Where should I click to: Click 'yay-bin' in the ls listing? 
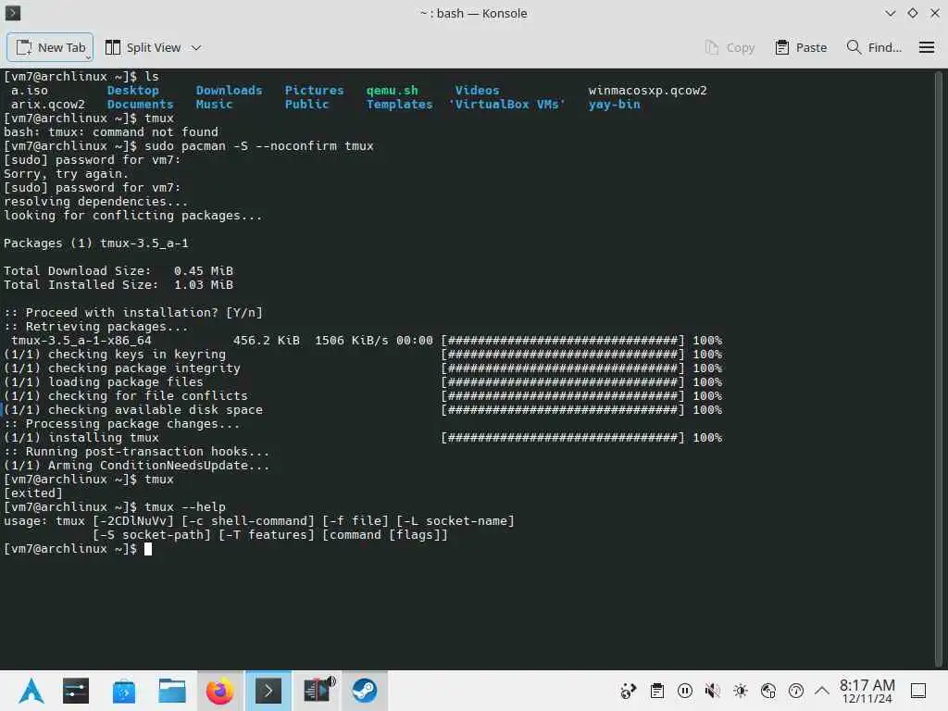coord(615,104)
